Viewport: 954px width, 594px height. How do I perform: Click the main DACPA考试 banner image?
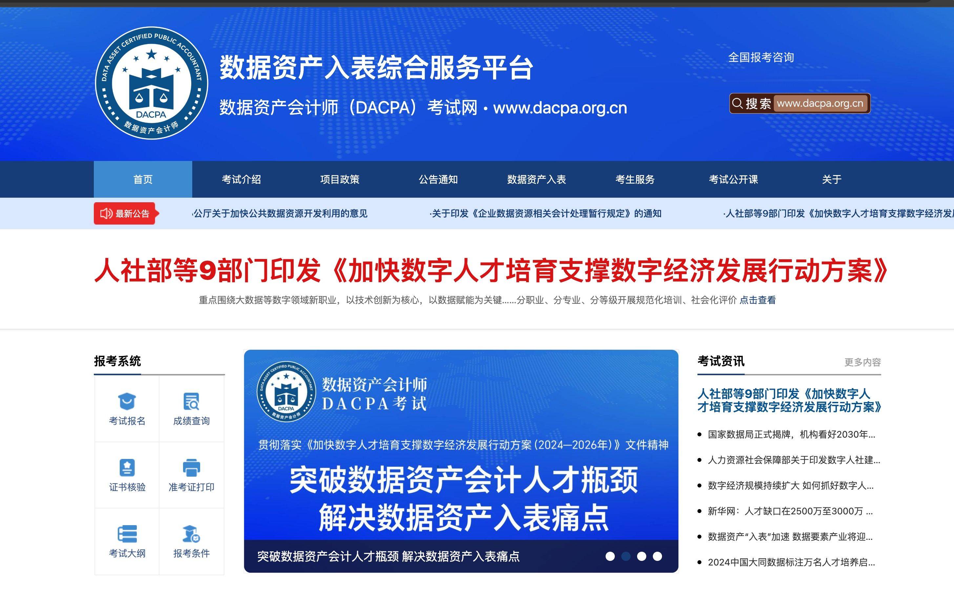click(x=461, y=452)
